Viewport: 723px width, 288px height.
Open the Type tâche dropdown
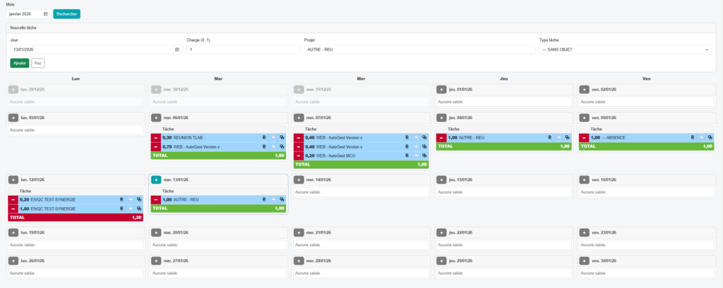[626, 50]
